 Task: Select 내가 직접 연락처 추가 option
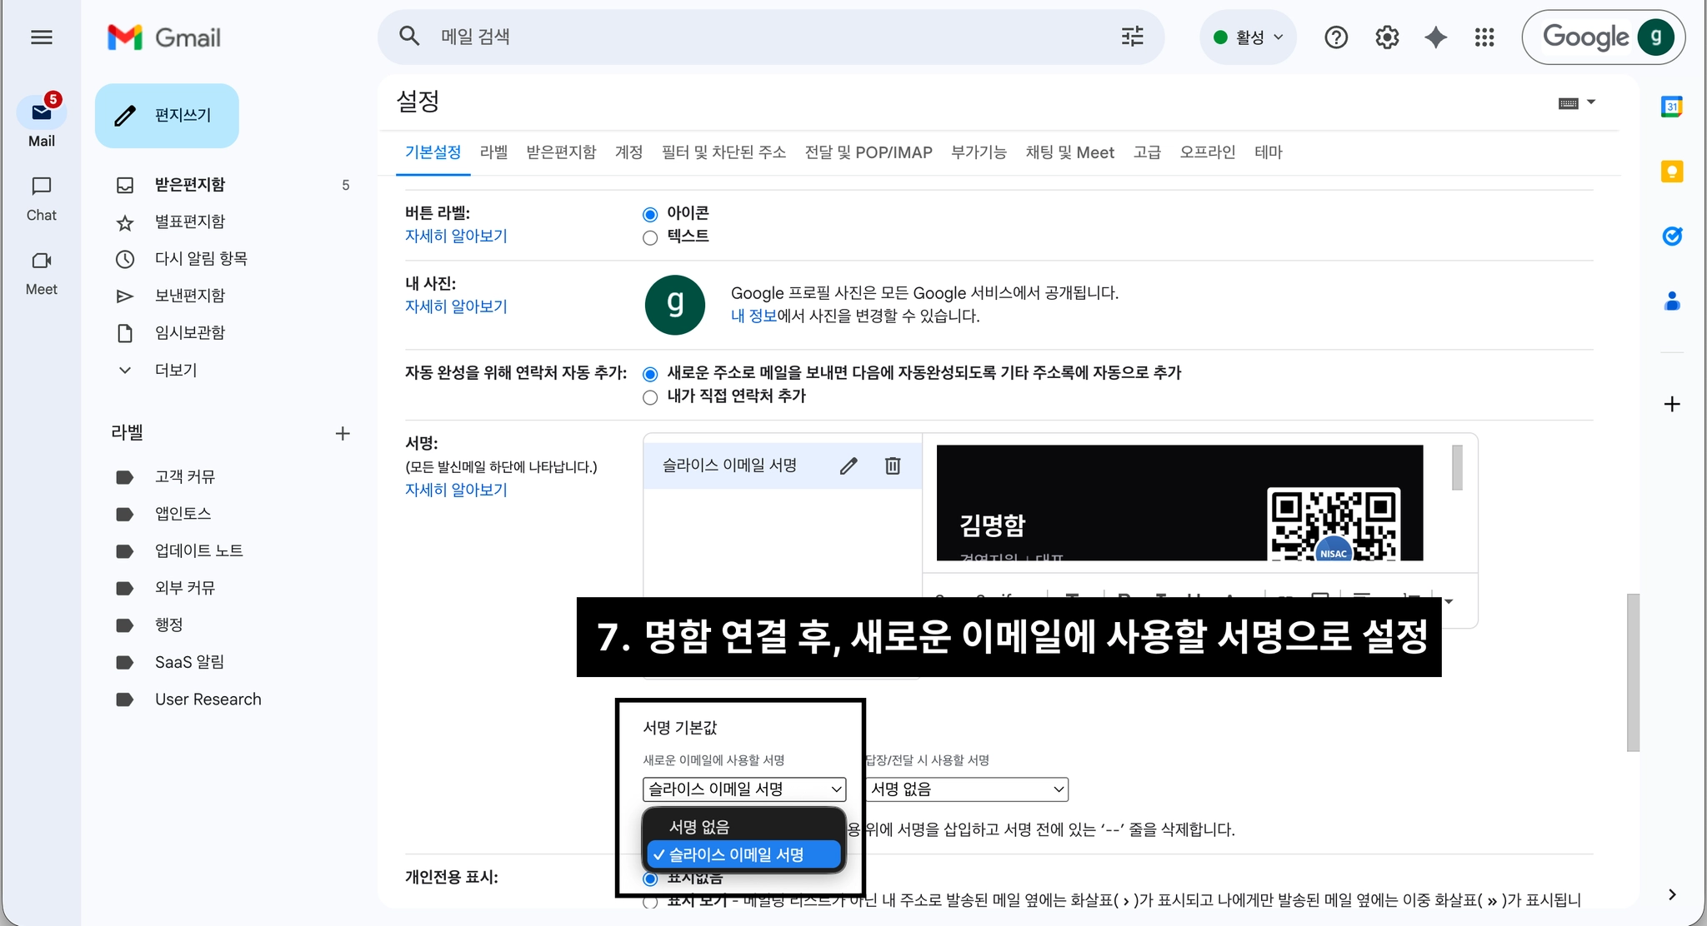click(650, 398)
